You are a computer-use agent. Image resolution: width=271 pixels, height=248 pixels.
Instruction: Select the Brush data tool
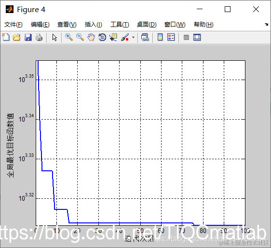click(125, 37)
